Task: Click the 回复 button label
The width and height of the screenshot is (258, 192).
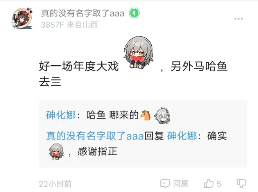Action: pos(181,184)
